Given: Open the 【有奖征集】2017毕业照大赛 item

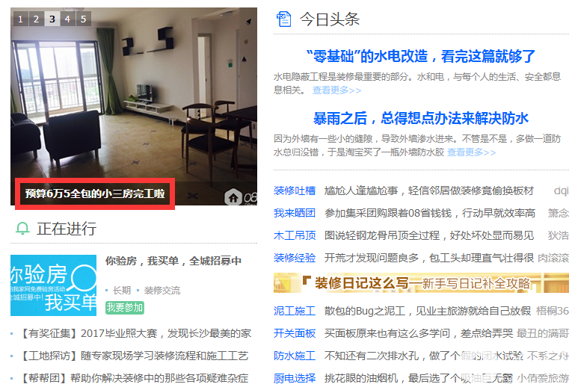Looking at the screenshot, I should (x=135, y=333).
